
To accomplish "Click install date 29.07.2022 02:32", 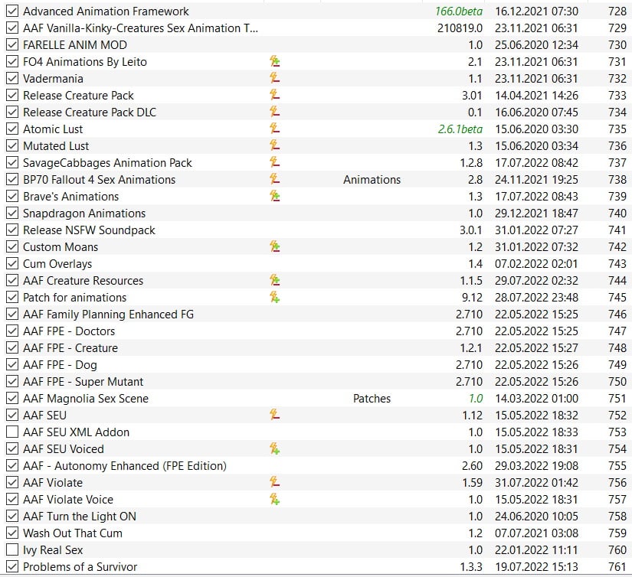I will tap(536, 281).
